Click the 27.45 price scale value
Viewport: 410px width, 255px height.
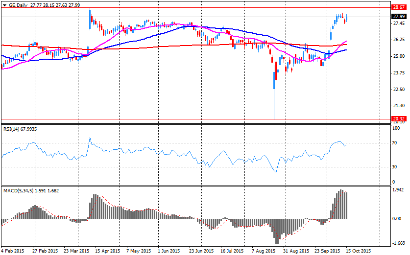tap(399, 24)
